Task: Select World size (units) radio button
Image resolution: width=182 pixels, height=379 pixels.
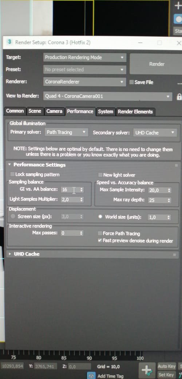Action: click(100, 217)
